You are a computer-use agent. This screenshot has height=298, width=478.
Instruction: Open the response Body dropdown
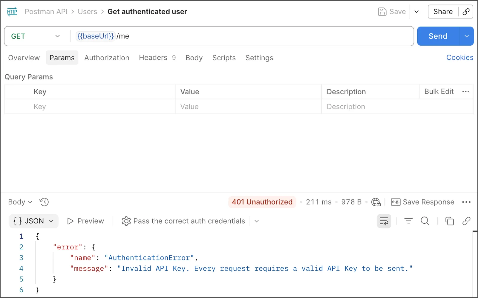pos(20,202)
